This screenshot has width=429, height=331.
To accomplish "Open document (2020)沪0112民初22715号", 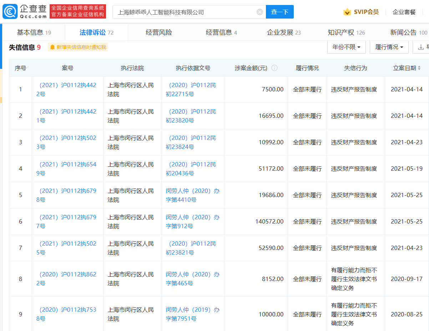I will (x=191, y=90).
